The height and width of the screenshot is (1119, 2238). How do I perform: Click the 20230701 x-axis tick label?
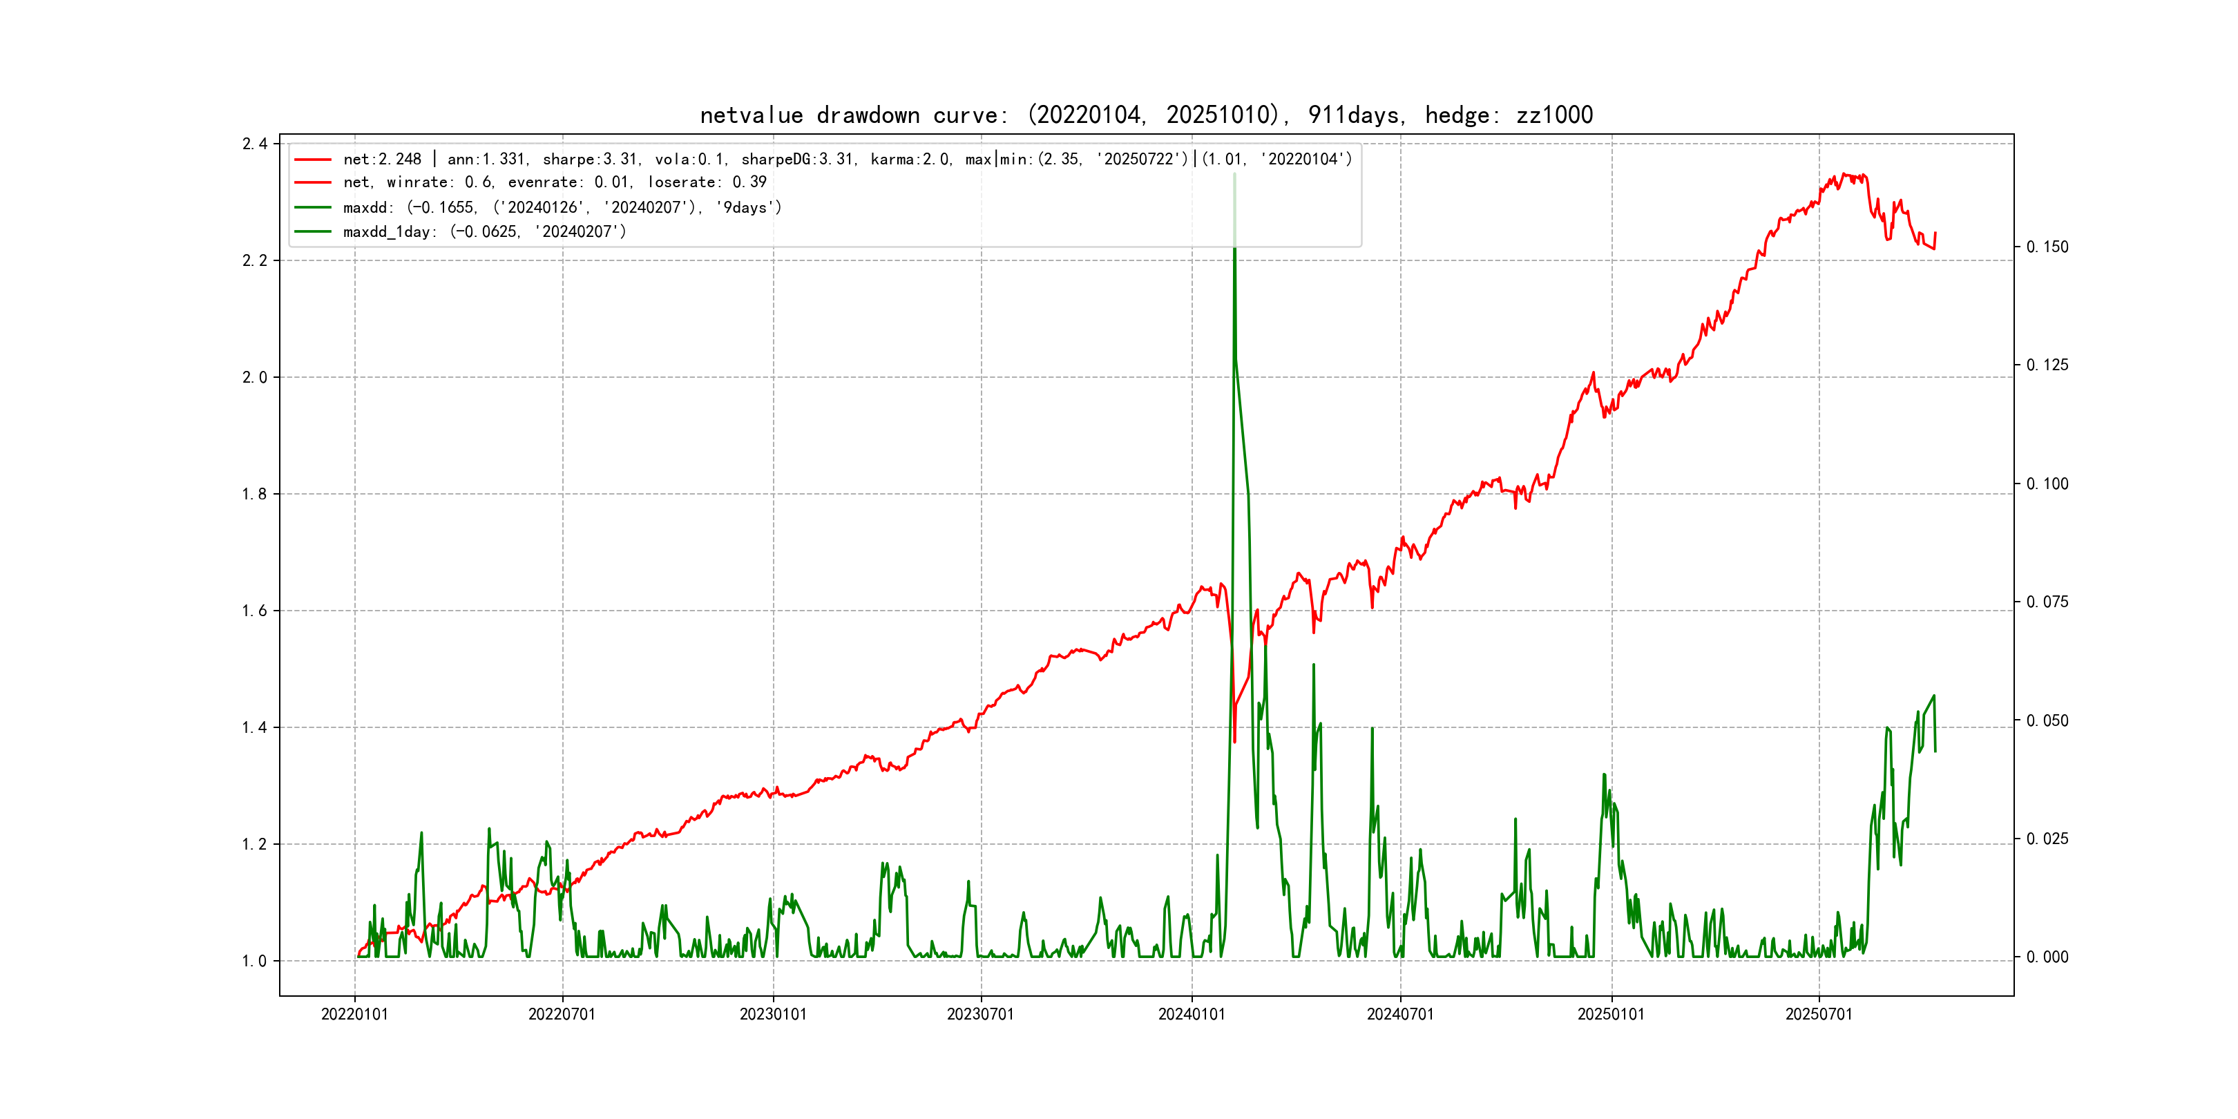(980, 1015)
